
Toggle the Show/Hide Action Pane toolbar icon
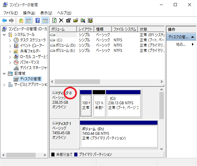tap(45, 20)
